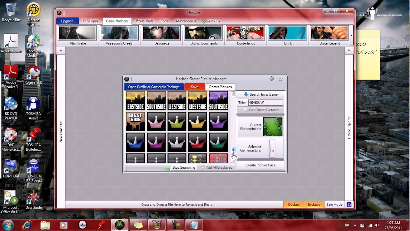
Task: Open Internet Explorer from the taskbar
Action: [27, 225]
